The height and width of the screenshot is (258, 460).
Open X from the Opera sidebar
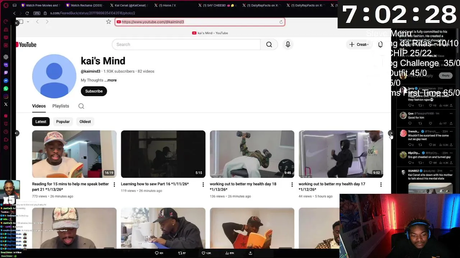click(6, 104)
